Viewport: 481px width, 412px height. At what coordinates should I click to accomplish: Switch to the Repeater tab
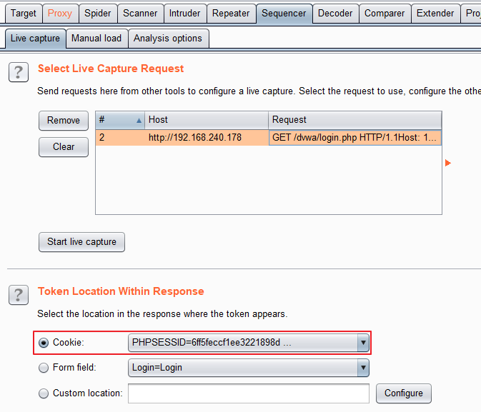(x=231, y=14)
